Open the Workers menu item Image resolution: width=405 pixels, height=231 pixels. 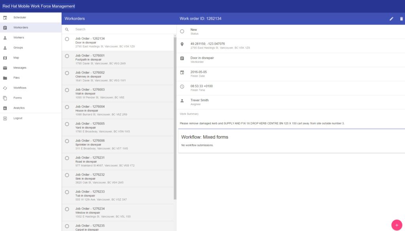pyautogui.click(x=19, y=38)
